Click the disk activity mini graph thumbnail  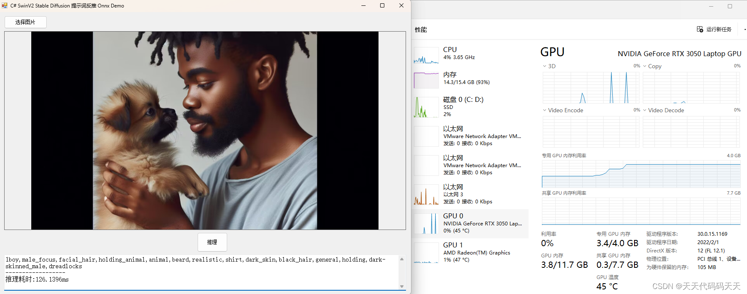(x=426, y=107)
